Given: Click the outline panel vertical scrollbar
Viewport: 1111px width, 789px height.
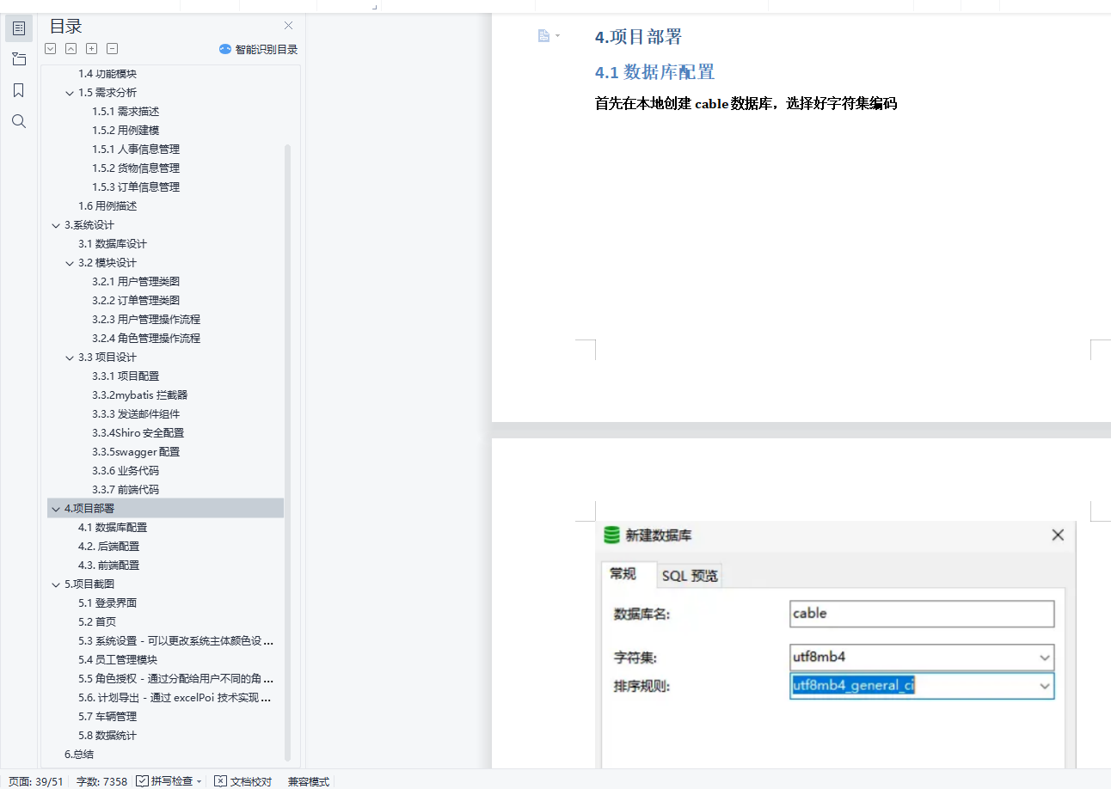Looking at the screenshot, I should pos(287,453).
